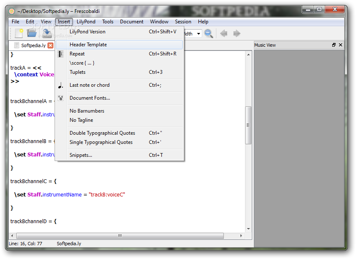Click the horizontal scrollbar right arrow
This screenshot has width=356, height=259.
(241, 236)
